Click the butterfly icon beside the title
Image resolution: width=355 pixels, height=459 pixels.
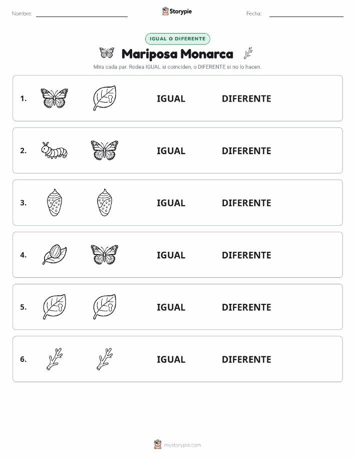[x=107, y=53]
